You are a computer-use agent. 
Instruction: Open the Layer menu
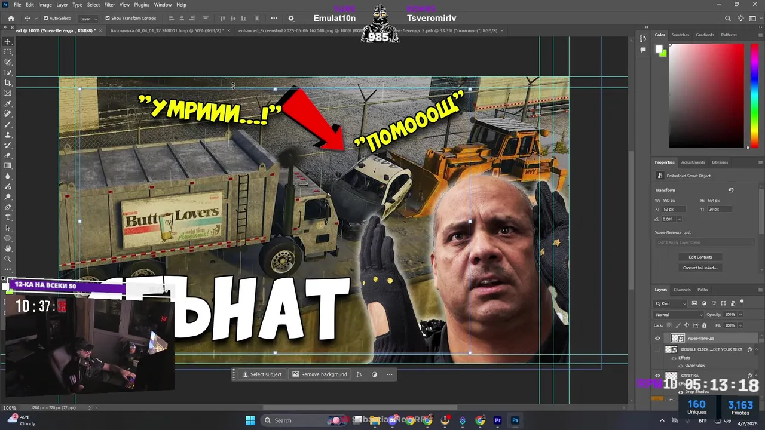[x=62, y=5]
